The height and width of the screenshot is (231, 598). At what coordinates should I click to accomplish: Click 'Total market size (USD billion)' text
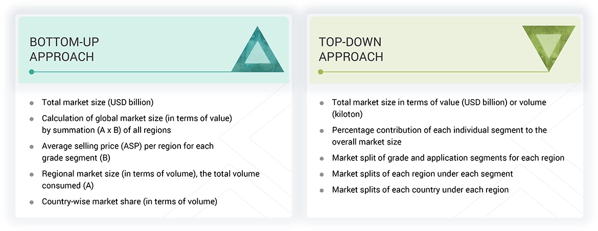tap(98, 102)
